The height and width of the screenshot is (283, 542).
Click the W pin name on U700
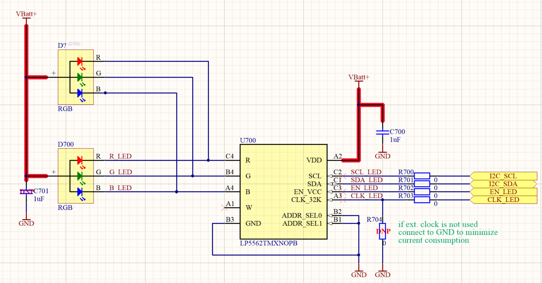pos(248,208)
